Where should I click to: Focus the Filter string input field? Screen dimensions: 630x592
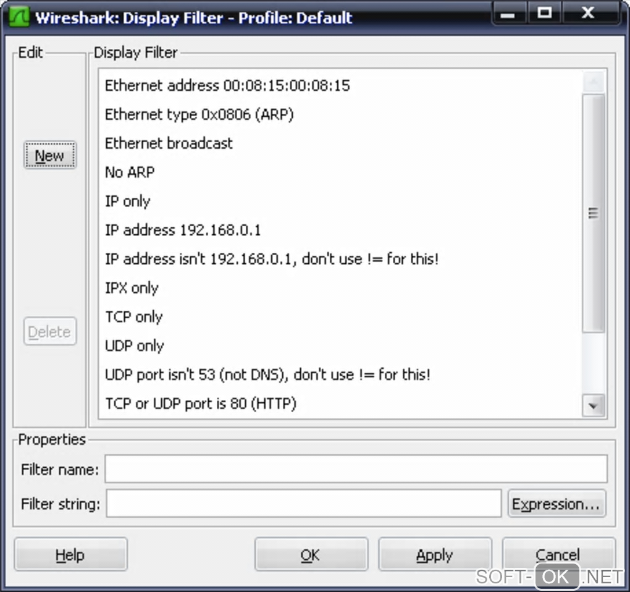coord(304,503)
